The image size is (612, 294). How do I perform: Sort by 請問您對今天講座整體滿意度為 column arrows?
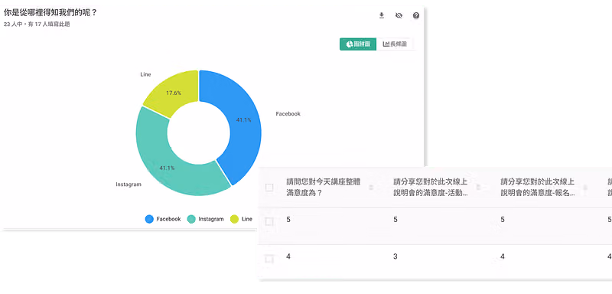(x=371, y=188)
